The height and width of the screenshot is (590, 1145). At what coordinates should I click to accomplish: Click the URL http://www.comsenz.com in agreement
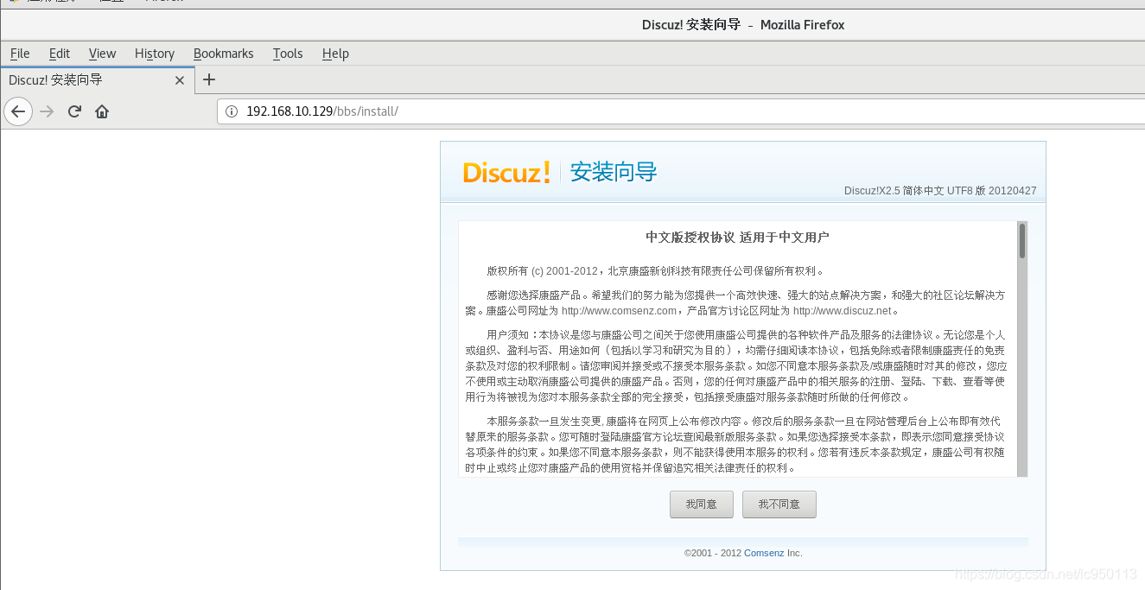(619, 311)
